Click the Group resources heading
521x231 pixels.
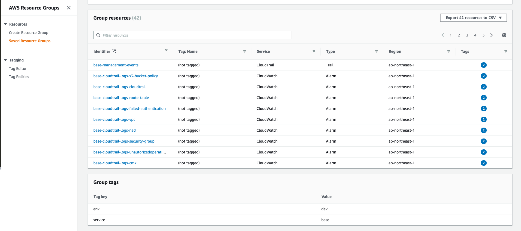(117, 18)
